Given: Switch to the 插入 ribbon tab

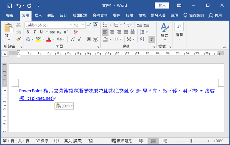Looking at the screenshot, I should pyautogui.click(x=38, y=15).
